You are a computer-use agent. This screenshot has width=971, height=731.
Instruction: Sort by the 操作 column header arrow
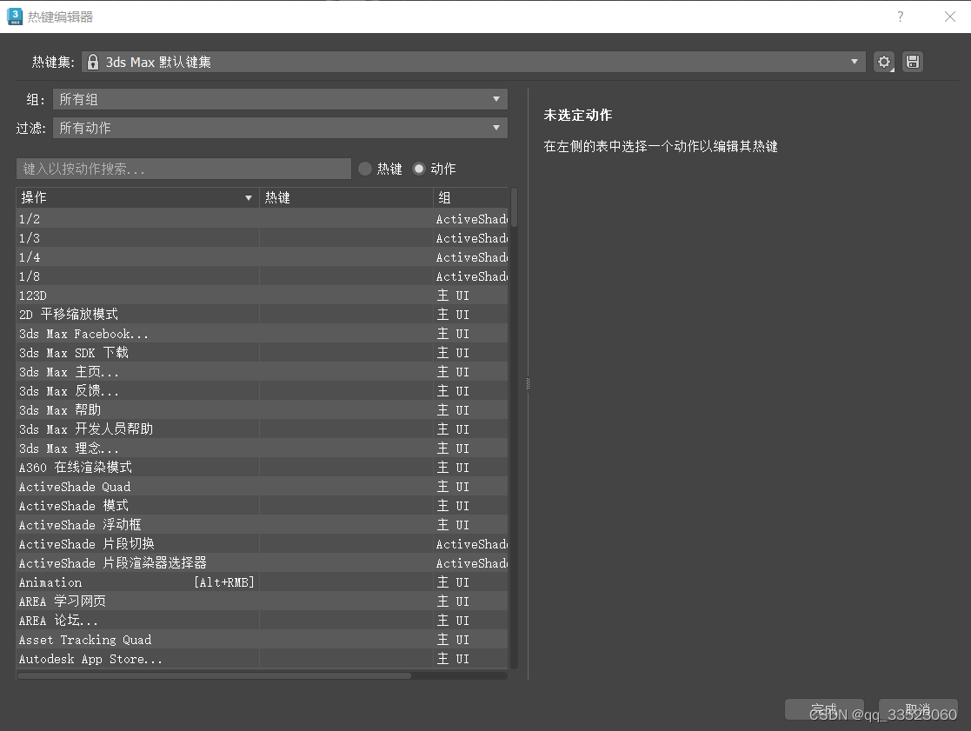249,198
